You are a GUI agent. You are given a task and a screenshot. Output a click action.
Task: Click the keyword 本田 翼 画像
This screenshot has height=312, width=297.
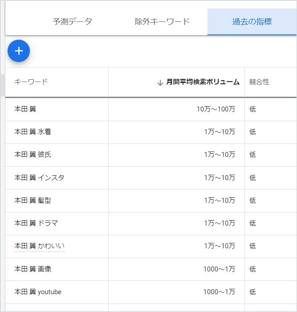(x=33, y=269)
